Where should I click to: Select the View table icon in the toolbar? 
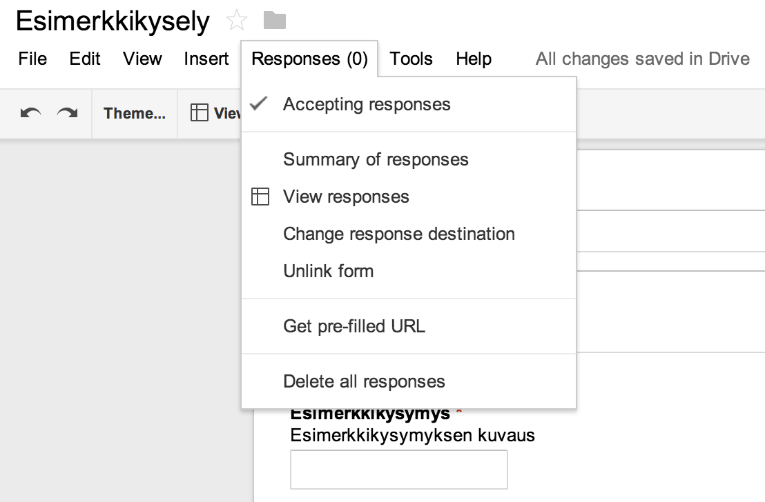[x=200, y=112]
